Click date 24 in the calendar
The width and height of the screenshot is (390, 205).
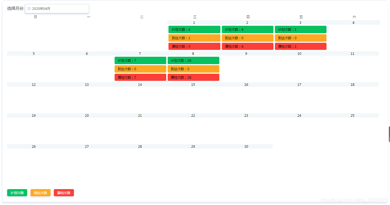pos(299,115)
